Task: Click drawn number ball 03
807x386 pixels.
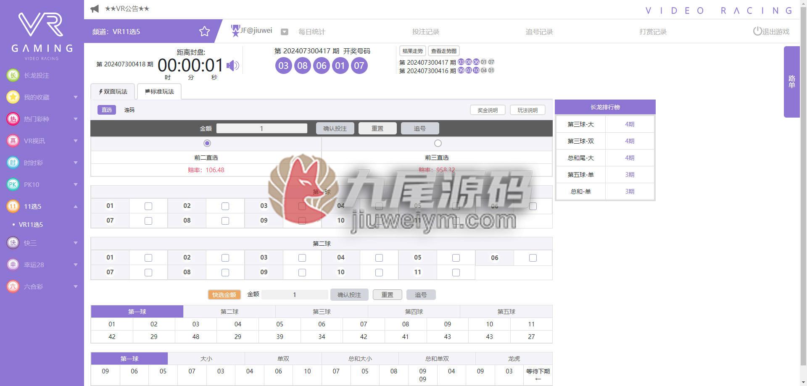Action: pos(284,66)
